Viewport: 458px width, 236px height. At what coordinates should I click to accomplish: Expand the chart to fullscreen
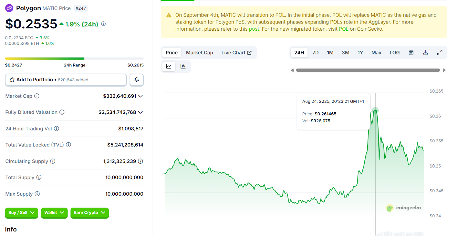(440, 53)
